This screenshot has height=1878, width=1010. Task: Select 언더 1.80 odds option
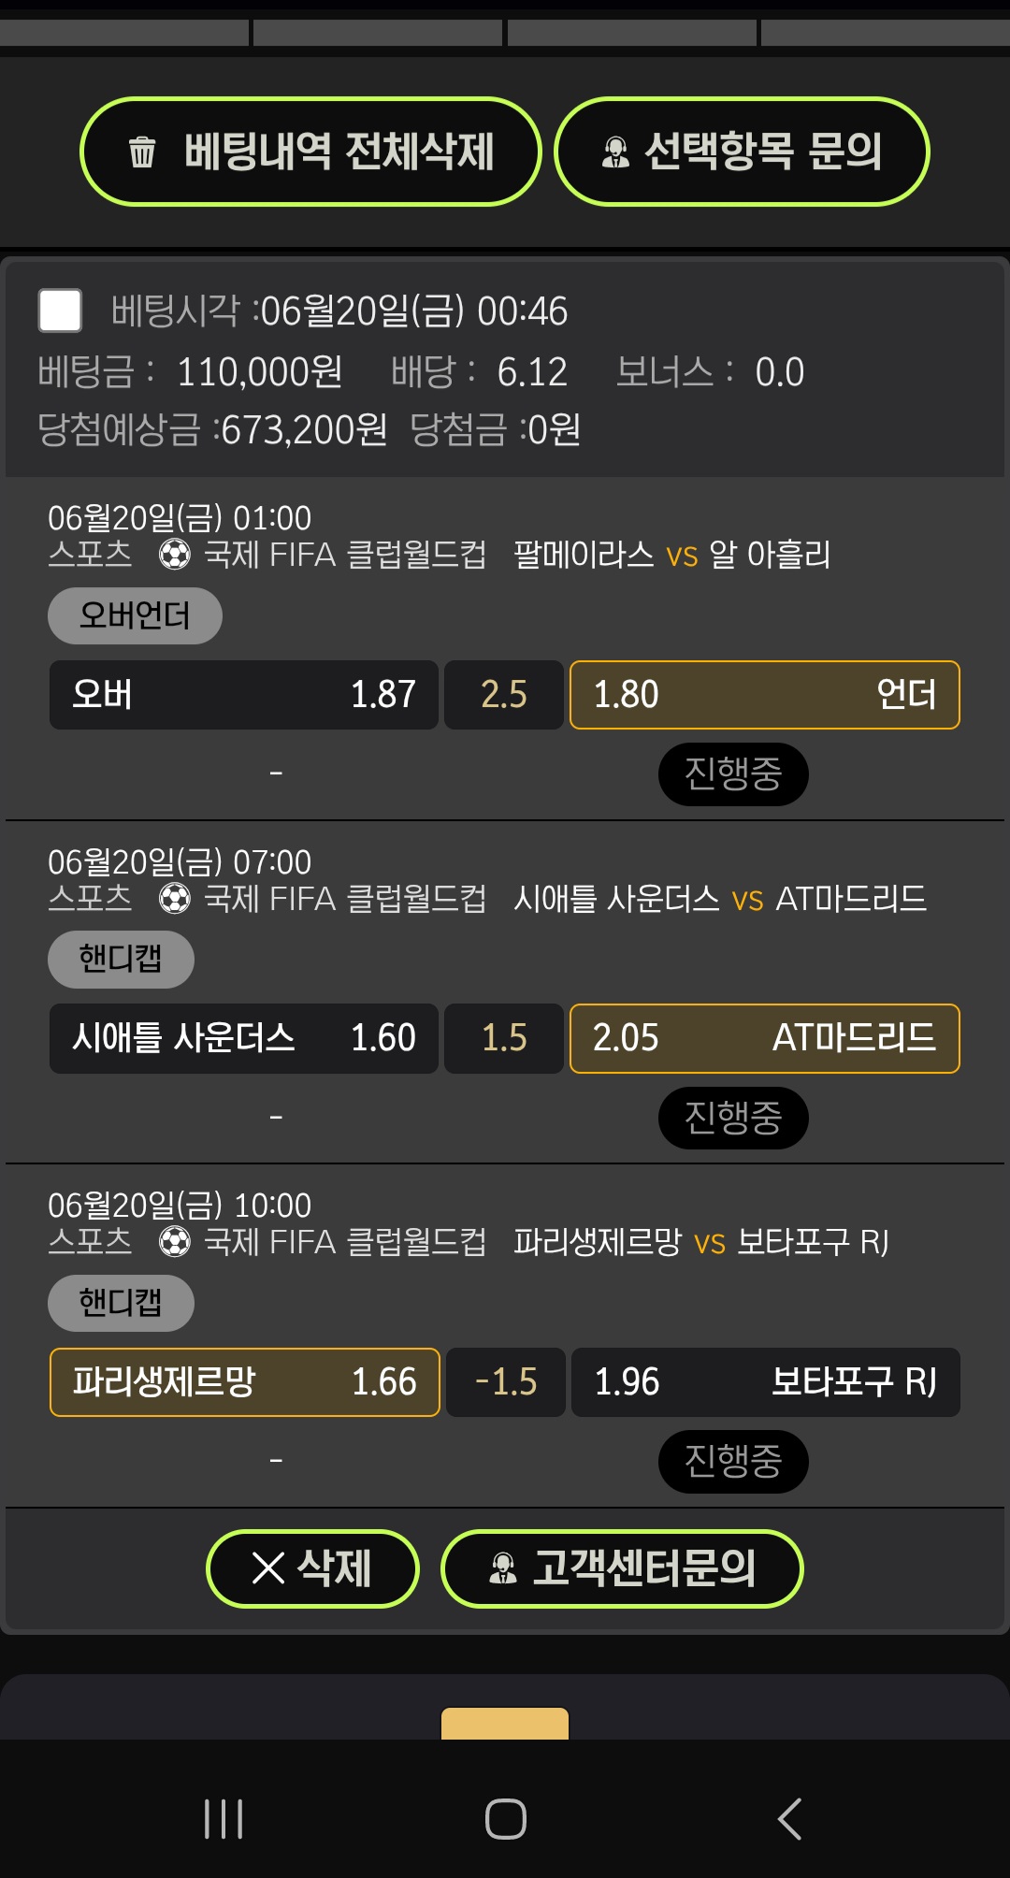pyautogui.click(x=764, y=695)
